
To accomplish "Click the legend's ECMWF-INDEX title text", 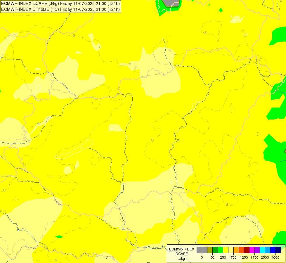I will 182,249.
